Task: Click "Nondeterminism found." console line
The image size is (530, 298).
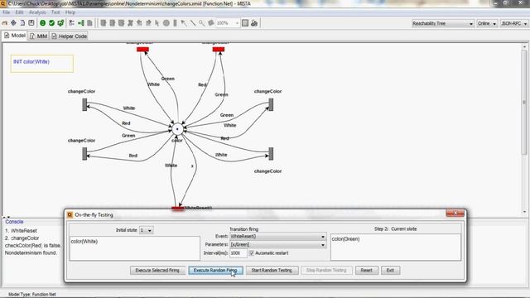Action: tap(31, 252)
